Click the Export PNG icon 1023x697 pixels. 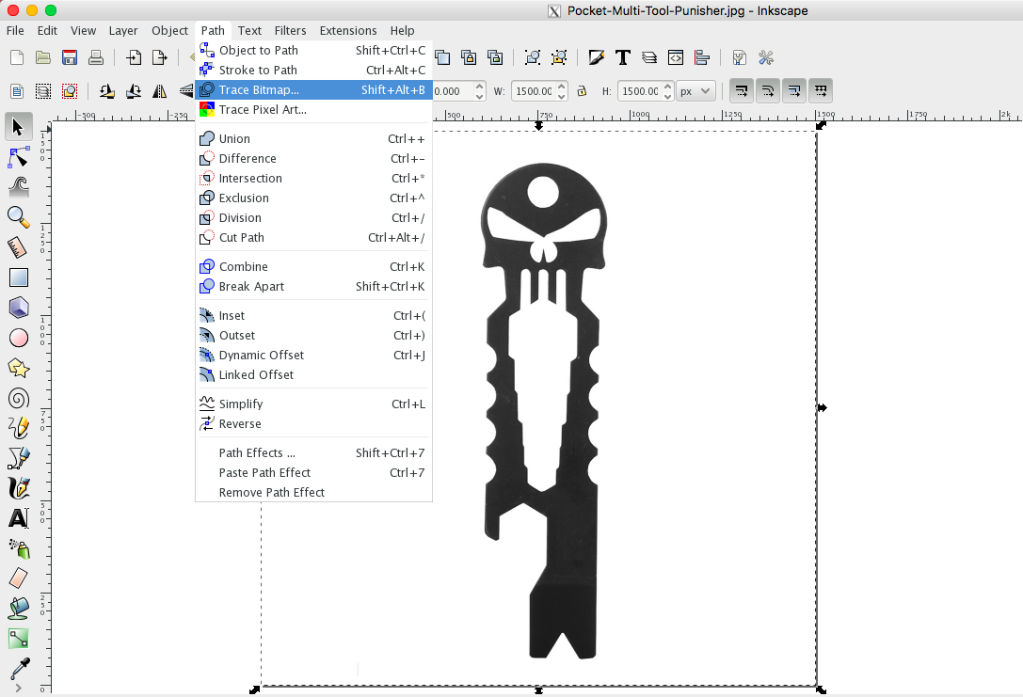[x=160, y=57]
